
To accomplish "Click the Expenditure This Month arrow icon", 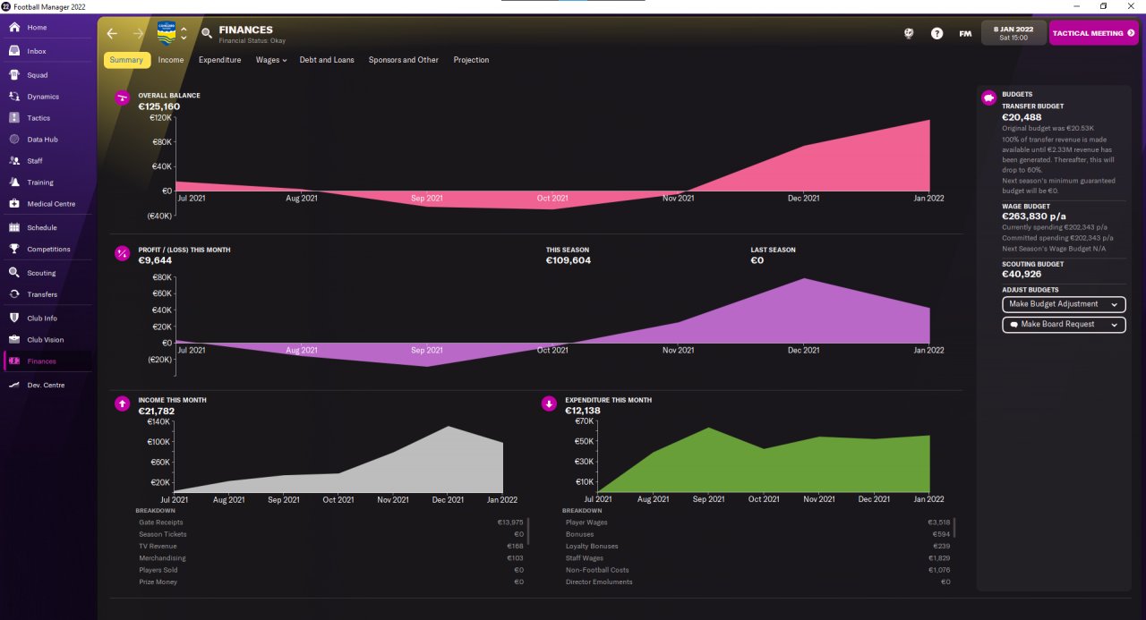I will pos(549,403).
